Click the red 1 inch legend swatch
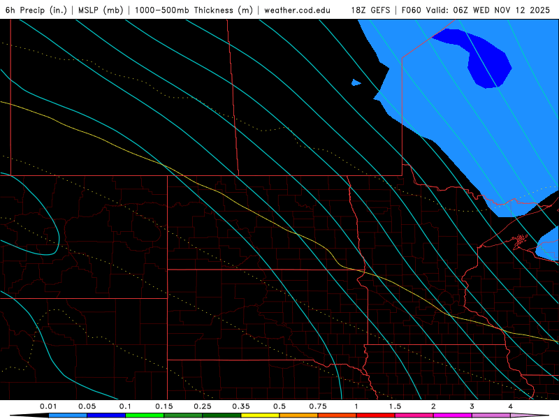The width and height of the screenshot is (559, 419). tap(376, 416)
